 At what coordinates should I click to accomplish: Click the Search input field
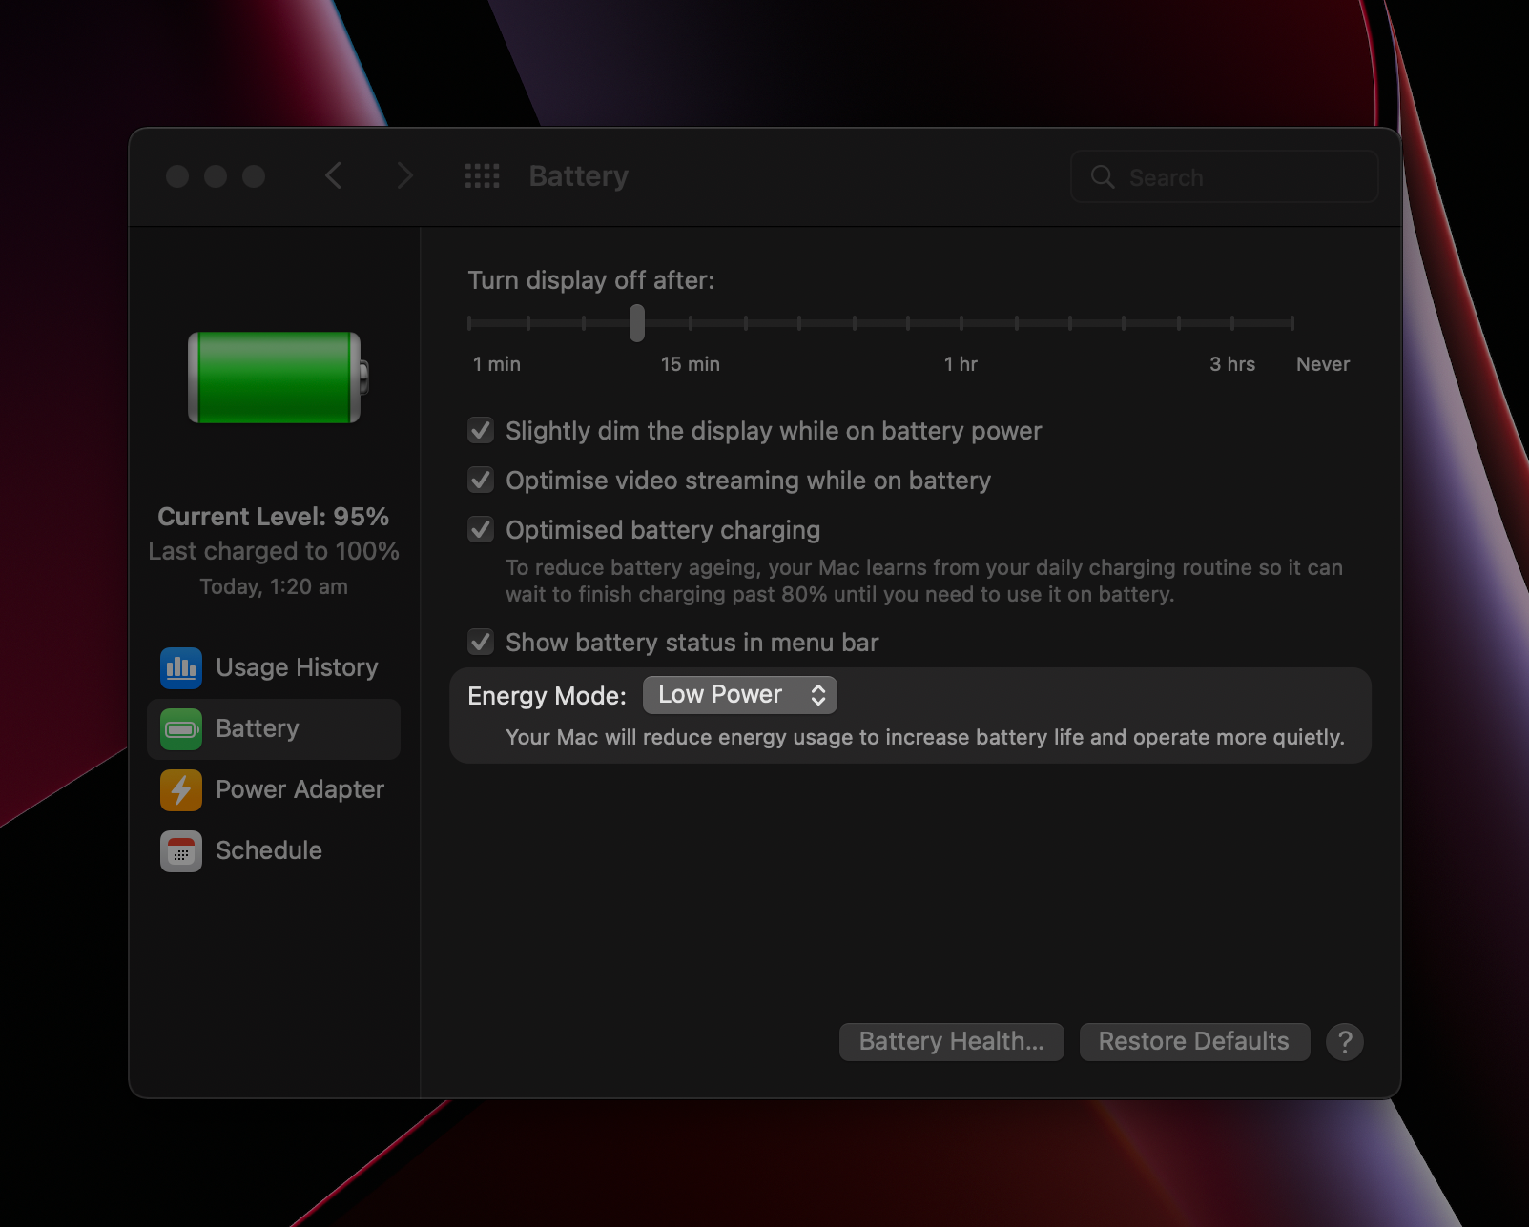[1225, 176]
